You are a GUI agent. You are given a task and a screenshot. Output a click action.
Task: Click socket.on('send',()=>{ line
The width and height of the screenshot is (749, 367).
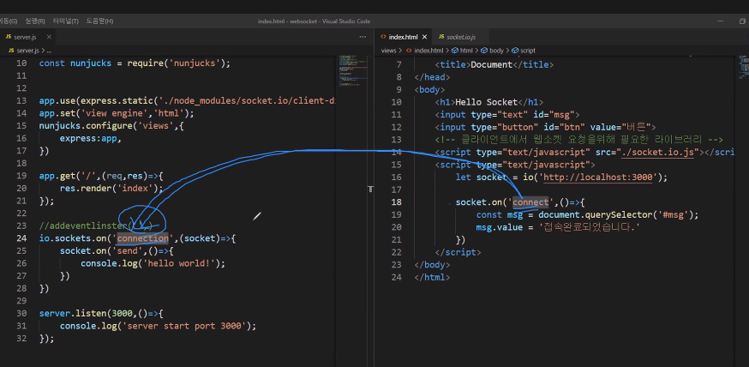tap(117, 251)
